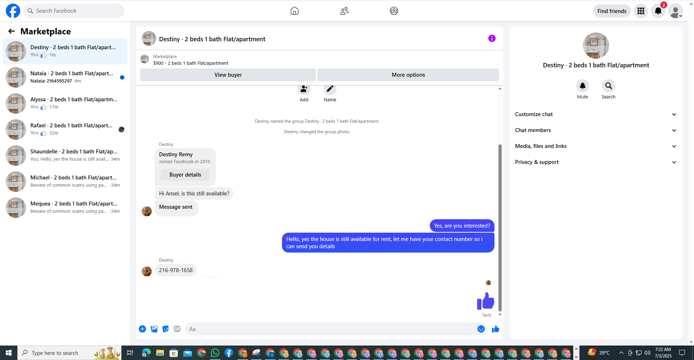
Task: Click the 'Yes, are you interested?' message
Action: click(462, 226)
